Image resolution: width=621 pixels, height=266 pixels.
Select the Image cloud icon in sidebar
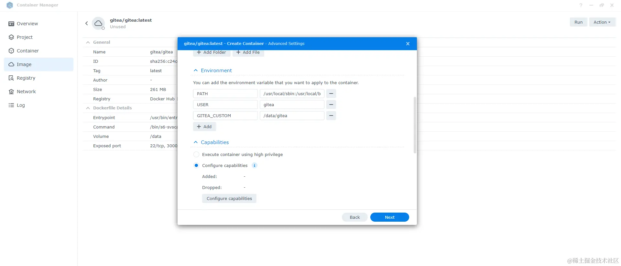pyautogui.click(x=11, y=64)
